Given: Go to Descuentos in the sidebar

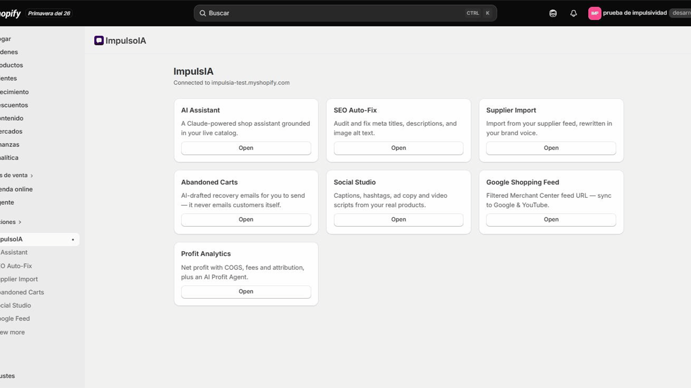Looking at the screenshot, I should [14, 105].
